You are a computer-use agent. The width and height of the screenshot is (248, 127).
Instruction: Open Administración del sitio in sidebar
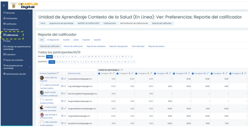pyautogui.click(x=15, y=74)
